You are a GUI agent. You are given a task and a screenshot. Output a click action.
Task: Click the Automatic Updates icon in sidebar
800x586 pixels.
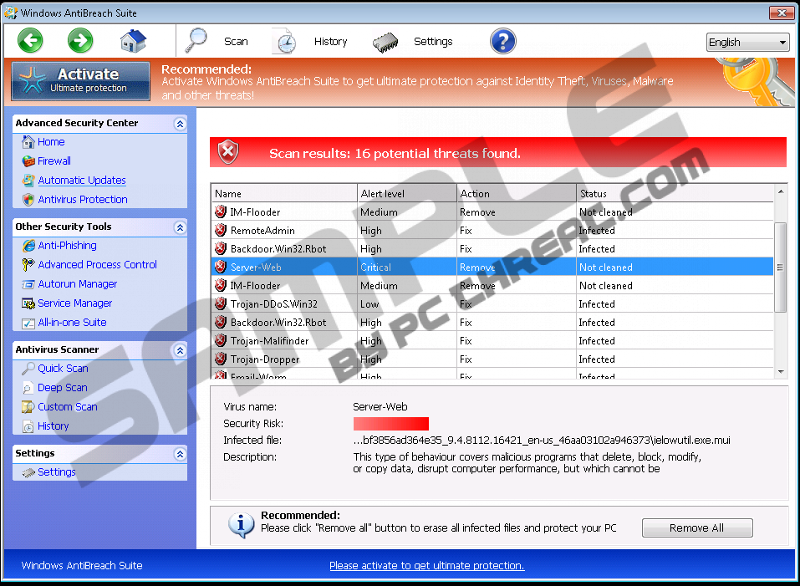28,180
